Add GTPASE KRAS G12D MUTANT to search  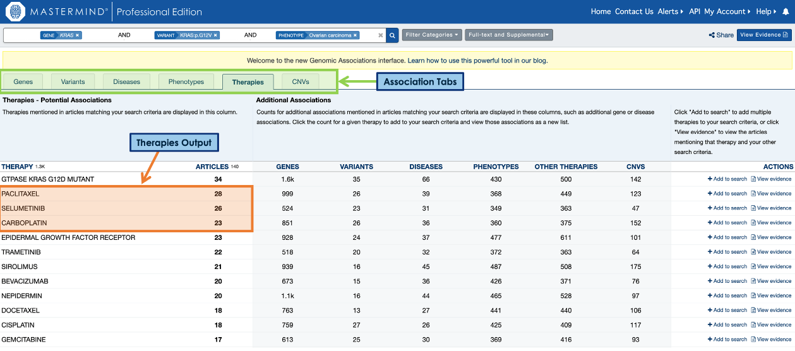(x=727, y=179)
